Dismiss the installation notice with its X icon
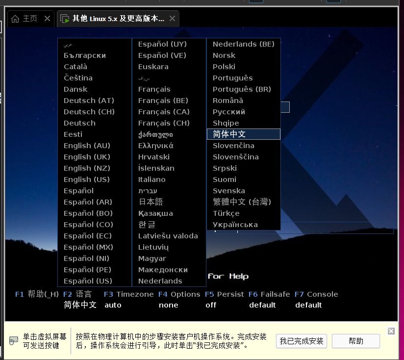Screen dimensions: 404x360 point(391,331)
